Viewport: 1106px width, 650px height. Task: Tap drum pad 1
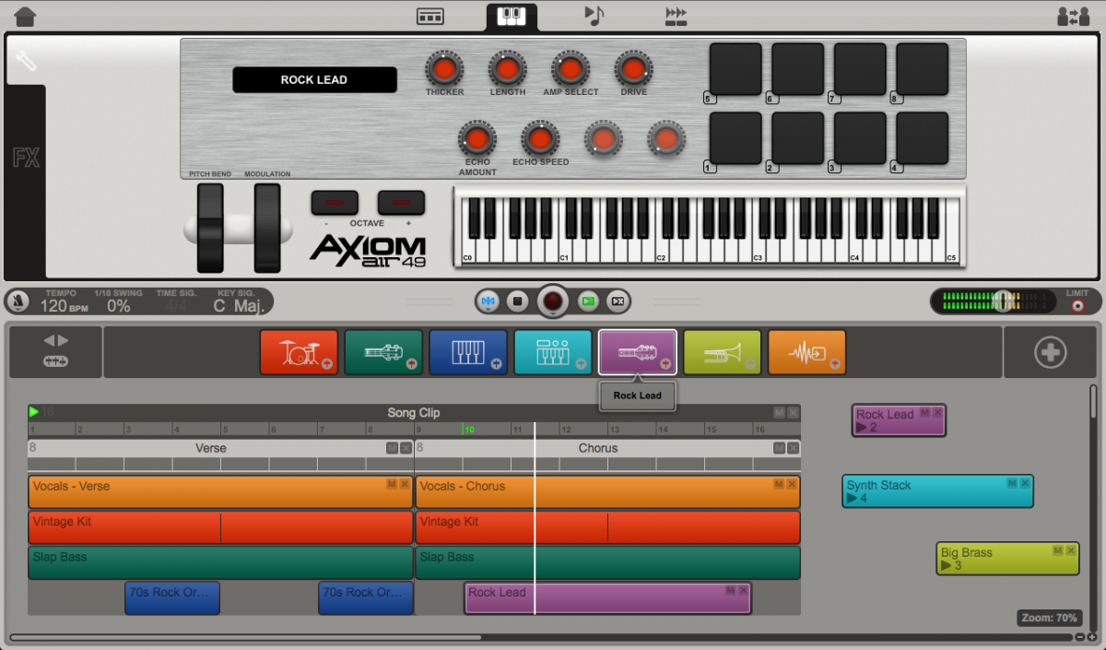click(x=735, y=138)
